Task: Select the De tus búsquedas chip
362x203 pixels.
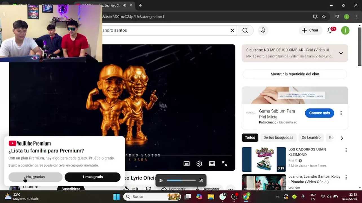Action: [278, 138]
